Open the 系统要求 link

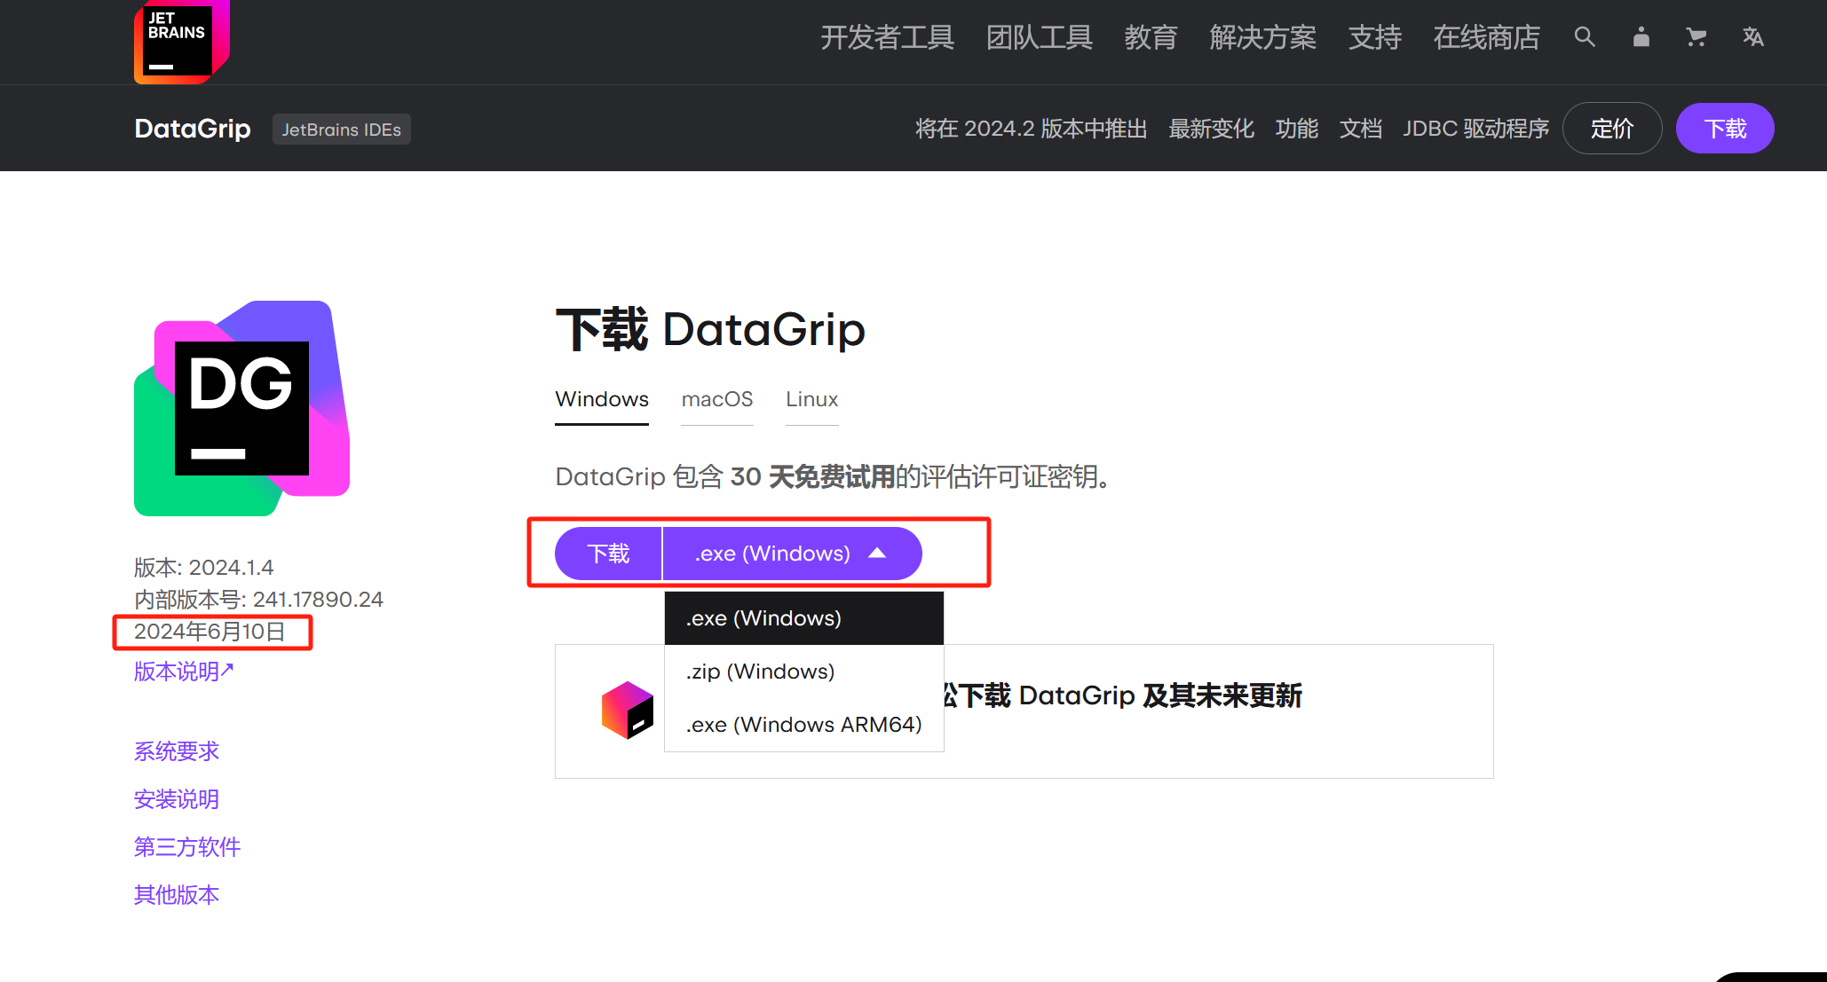(x=177, y=751)
